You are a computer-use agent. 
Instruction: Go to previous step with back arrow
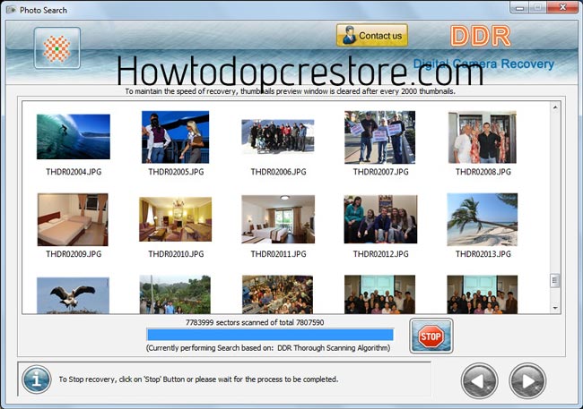click(479, 381)
